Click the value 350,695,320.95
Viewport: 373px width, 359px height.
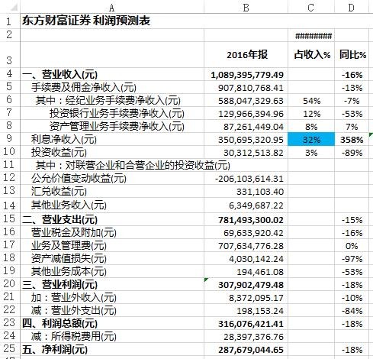tap(246, 140)
